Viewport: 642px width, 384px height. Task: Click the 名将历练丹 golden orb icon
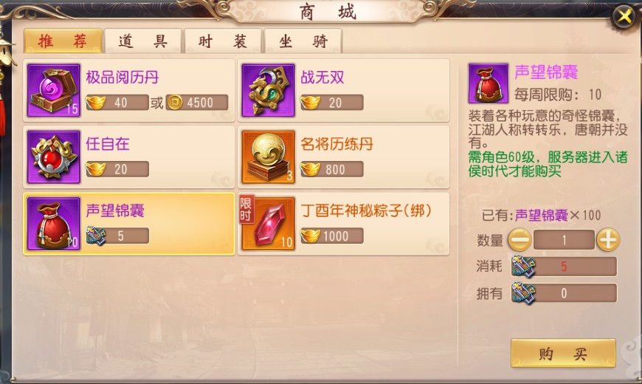[x=268, y=157]
